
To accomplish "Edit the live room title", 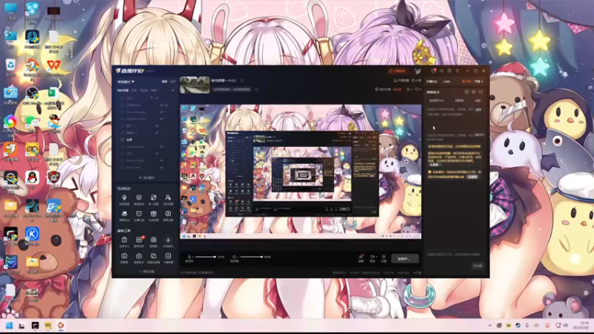I will (x=223, y=81).
